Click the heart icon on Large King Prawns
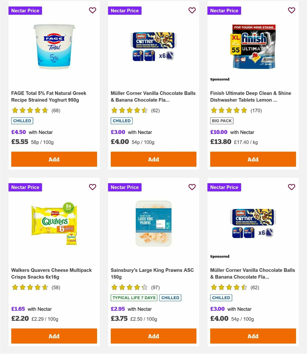 click(192, 187)
